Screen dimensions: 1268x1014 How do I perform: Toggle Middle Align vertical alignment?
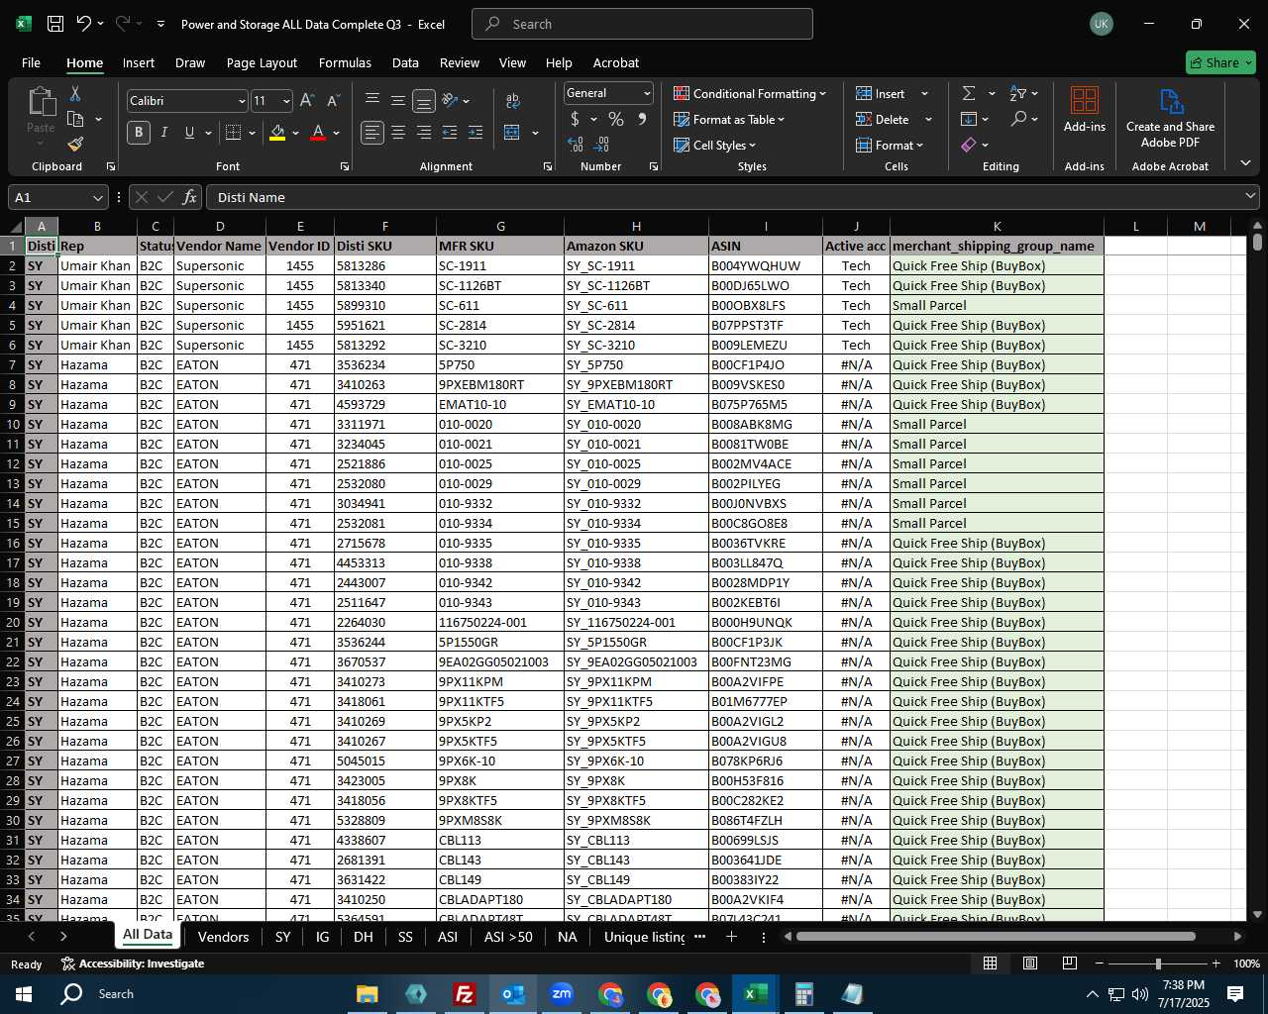pyautogui.click(x=398, y=100)
